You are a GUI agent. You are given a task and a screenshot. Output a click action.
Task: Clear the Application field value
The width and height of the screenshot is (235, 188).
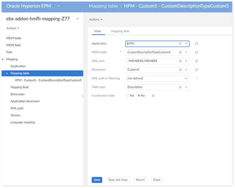pos(180,44)
